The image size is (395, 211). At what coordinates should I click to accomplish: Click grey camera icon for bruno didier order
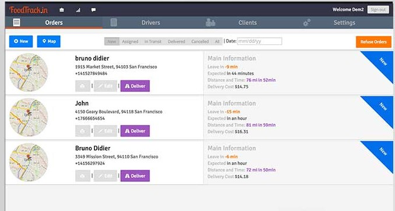coord(83,86)
